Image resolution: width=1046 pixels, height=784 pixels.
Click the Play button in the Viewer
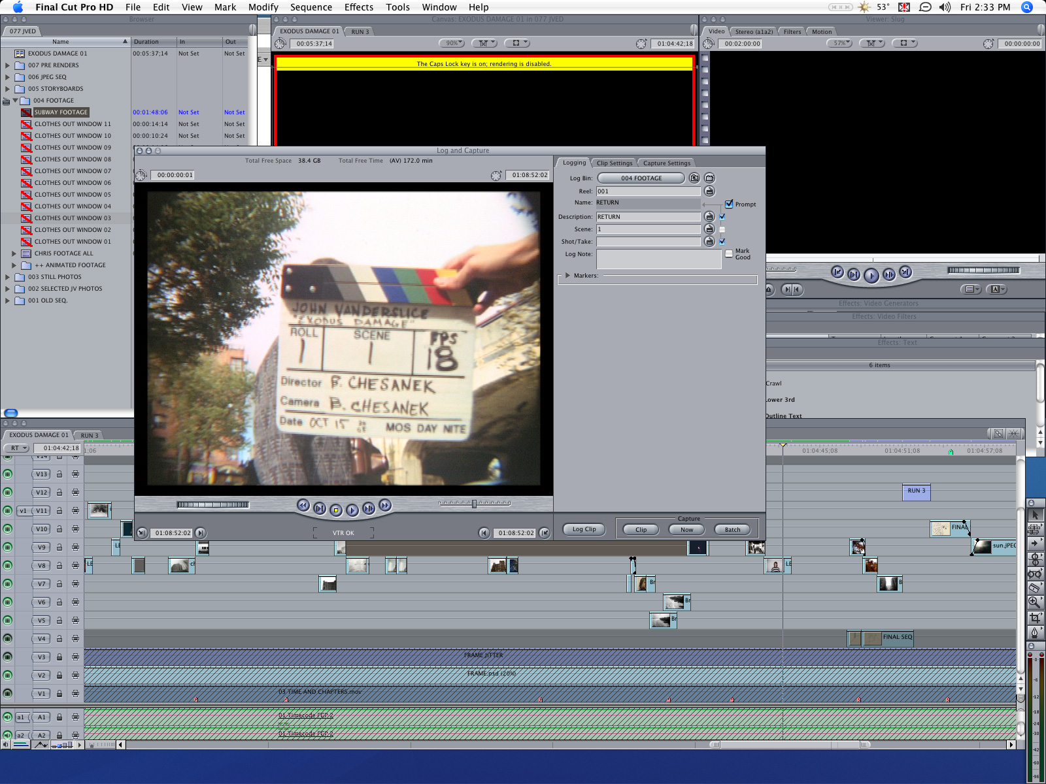(x=871, y=276)
